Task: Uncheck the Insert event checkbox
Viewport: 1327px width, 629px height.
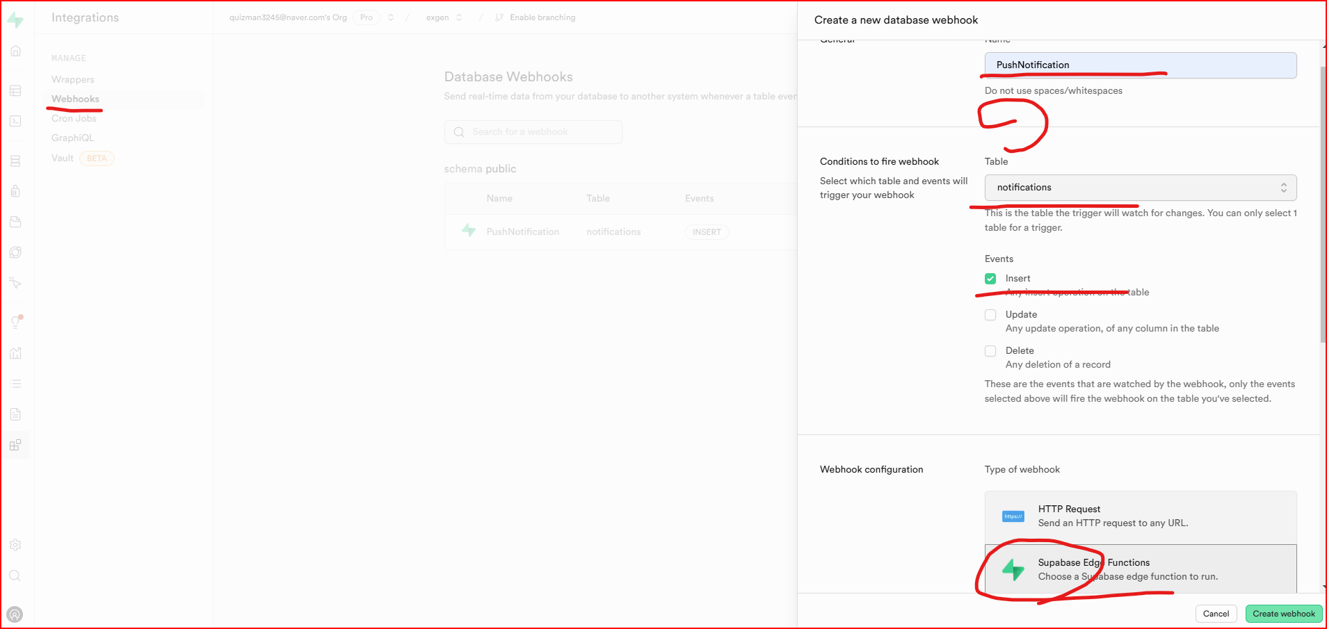Action: [x=990, y=279]
